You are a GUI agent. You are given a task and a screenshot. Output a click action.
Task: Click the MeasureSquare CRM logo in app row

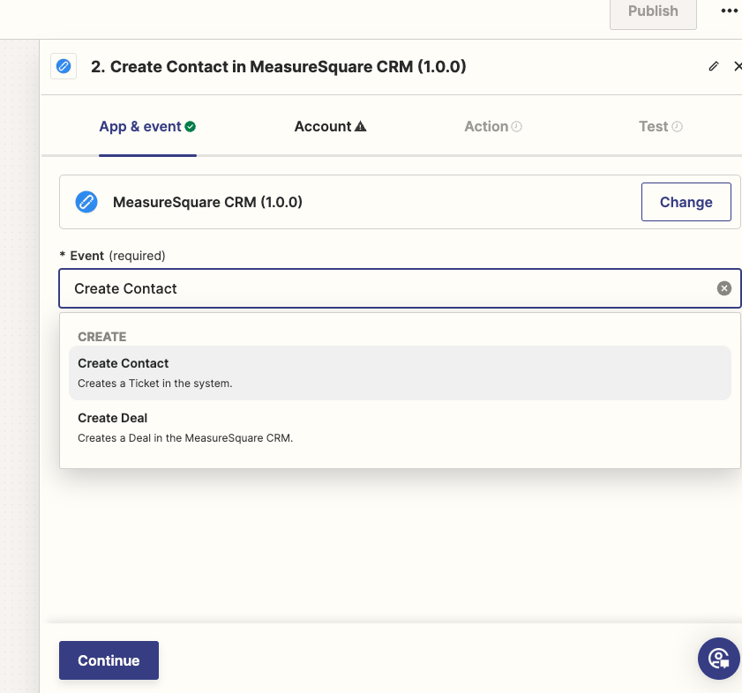(x=86, y=202)
